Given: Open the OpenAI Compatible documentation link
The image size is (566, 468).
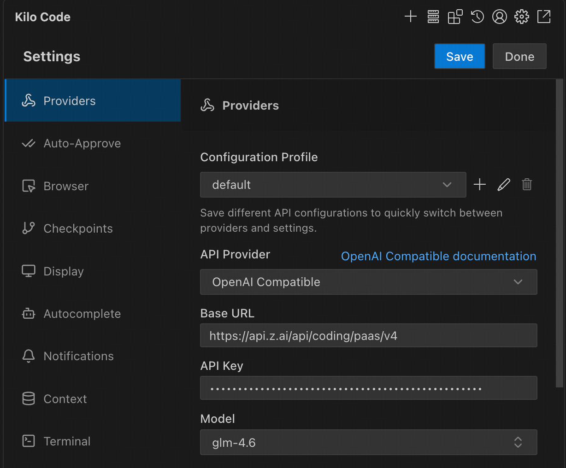Looking at the screenshot, I should point(438,256).
